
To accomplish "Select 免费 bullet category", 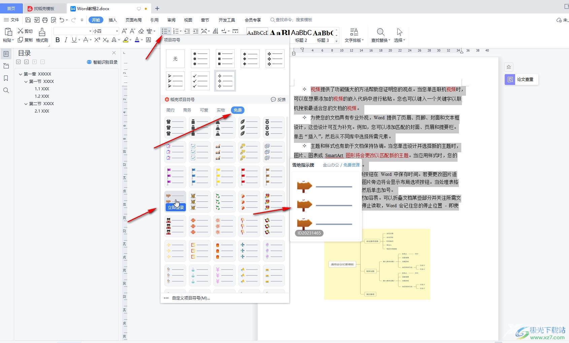I will (x=238, y=110).
